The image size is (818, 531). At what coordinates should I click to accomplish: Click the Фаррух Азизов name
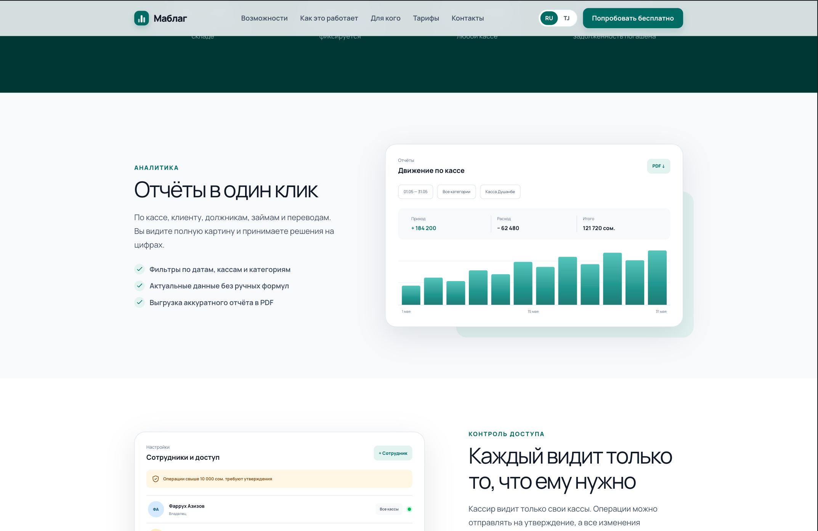pyautogui.click(x=187, y=506)
